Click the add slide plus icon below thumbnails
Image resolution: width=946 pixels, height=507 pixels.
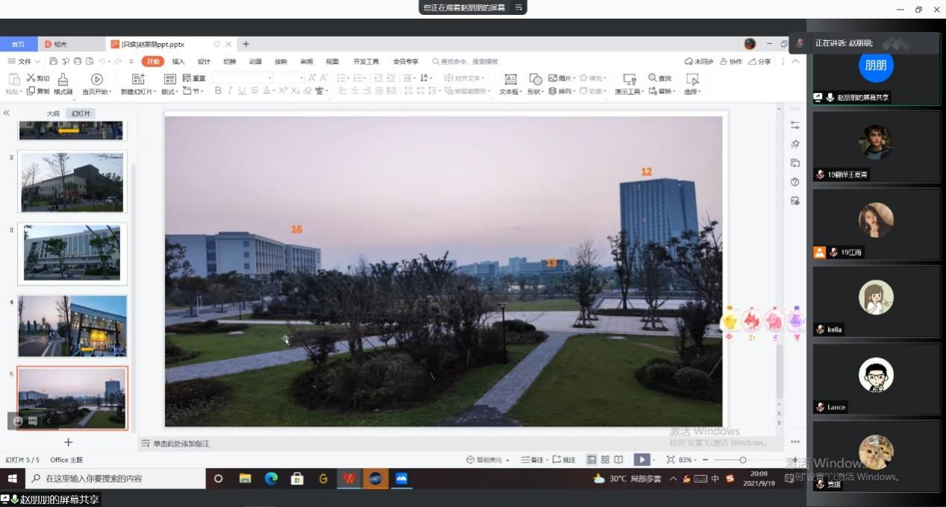coord(69,442)
